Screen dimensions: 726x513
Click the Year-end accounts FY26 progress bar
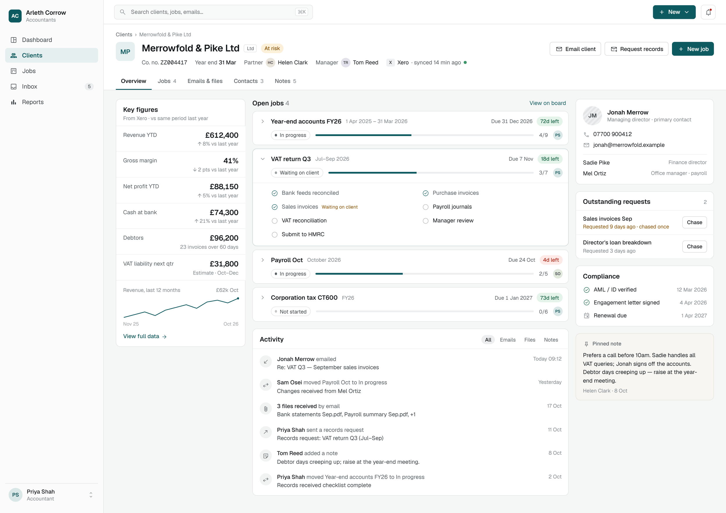click(x=424, y=135)
